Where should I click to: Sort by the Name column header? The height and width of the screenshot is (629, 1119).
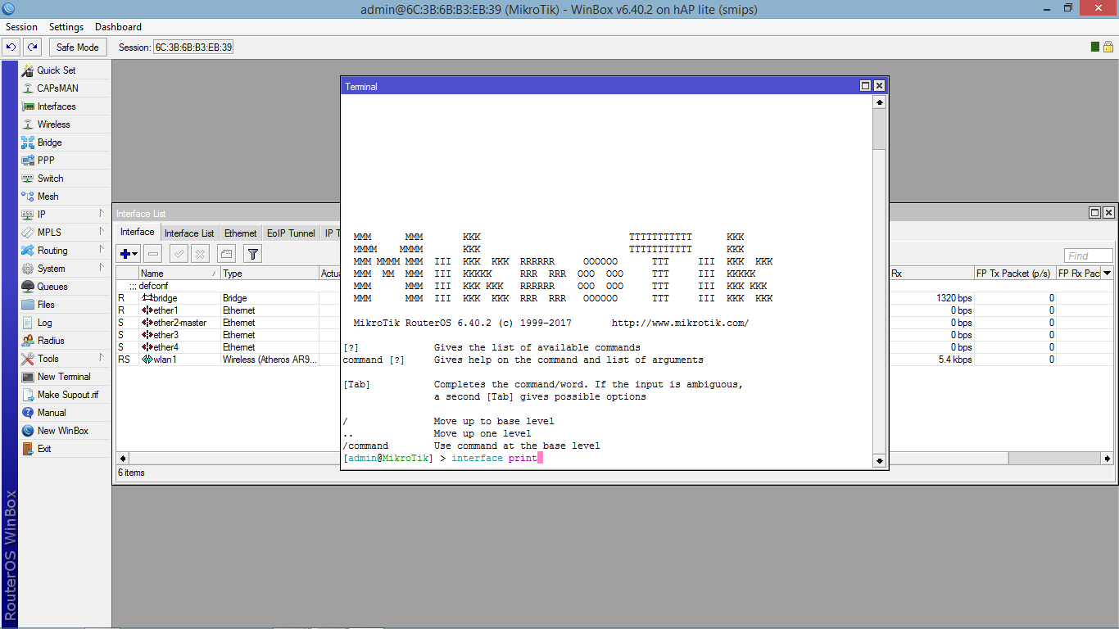[x=179, y=274]
